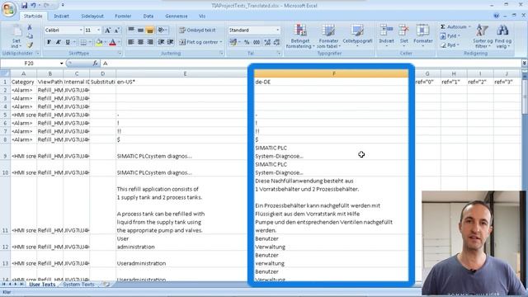This screenshot has width=528, height=297.
Task: Toggle italic formatting (K)
Action: [59, 42]
